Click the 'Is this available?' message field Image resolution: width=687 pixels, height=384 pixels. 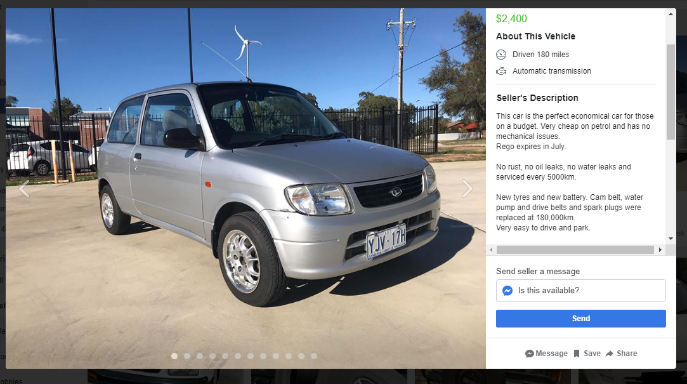[581, 291]
